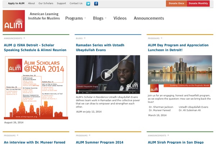Click the date March 19, 2014
This screenshot has width=216, height=144.
pos(157,115)
